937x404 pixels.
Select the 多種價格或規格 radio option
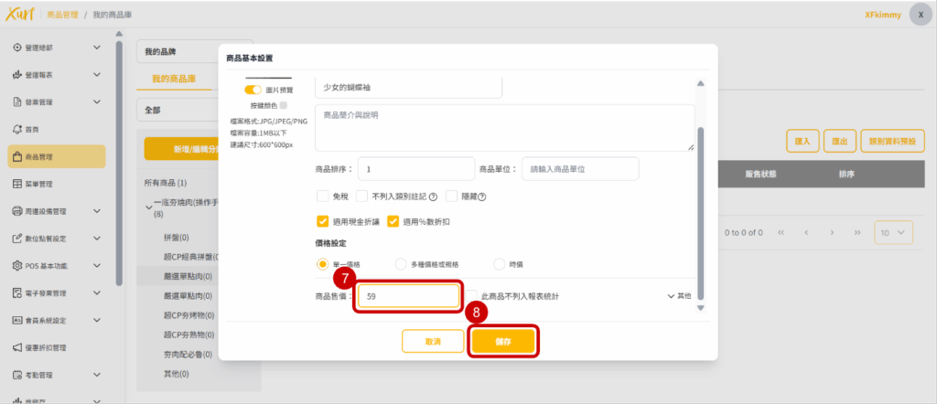401,263
